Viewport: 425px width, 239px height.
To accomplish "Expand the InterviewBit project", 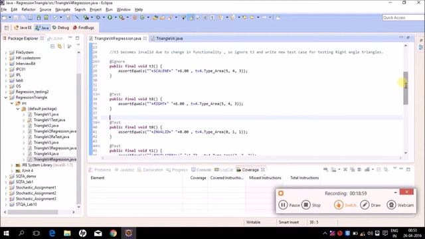I will (6, 64).
